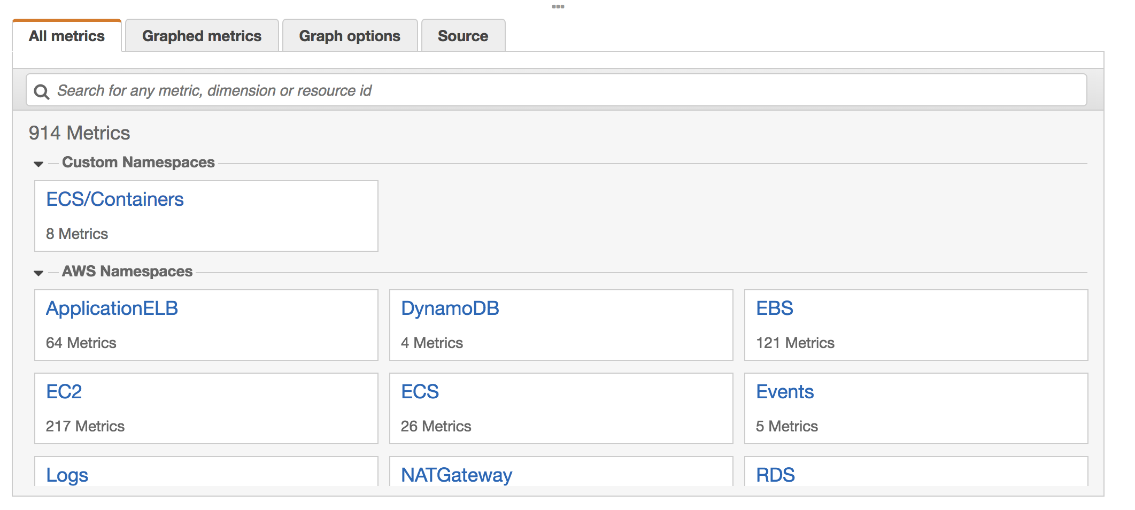
Task: Open the Graph options tab
Action: pos(350,36)
